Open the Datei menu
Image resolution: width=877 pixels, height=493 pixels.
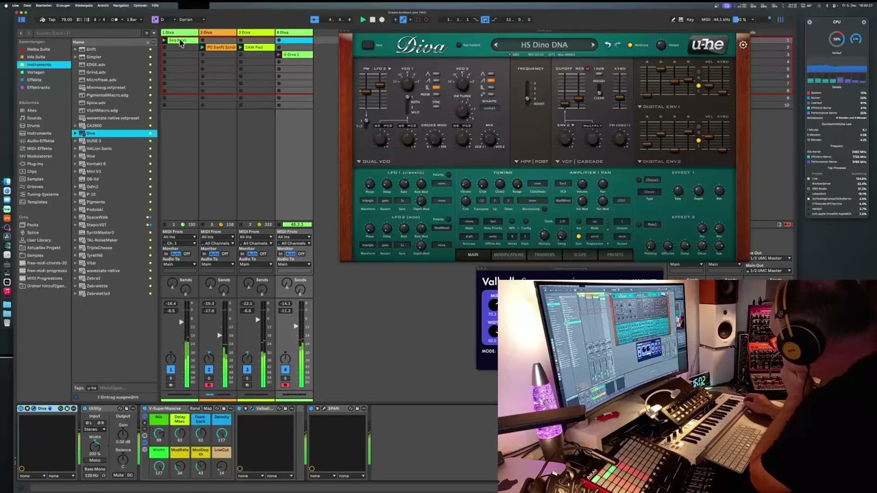[27, 5]
